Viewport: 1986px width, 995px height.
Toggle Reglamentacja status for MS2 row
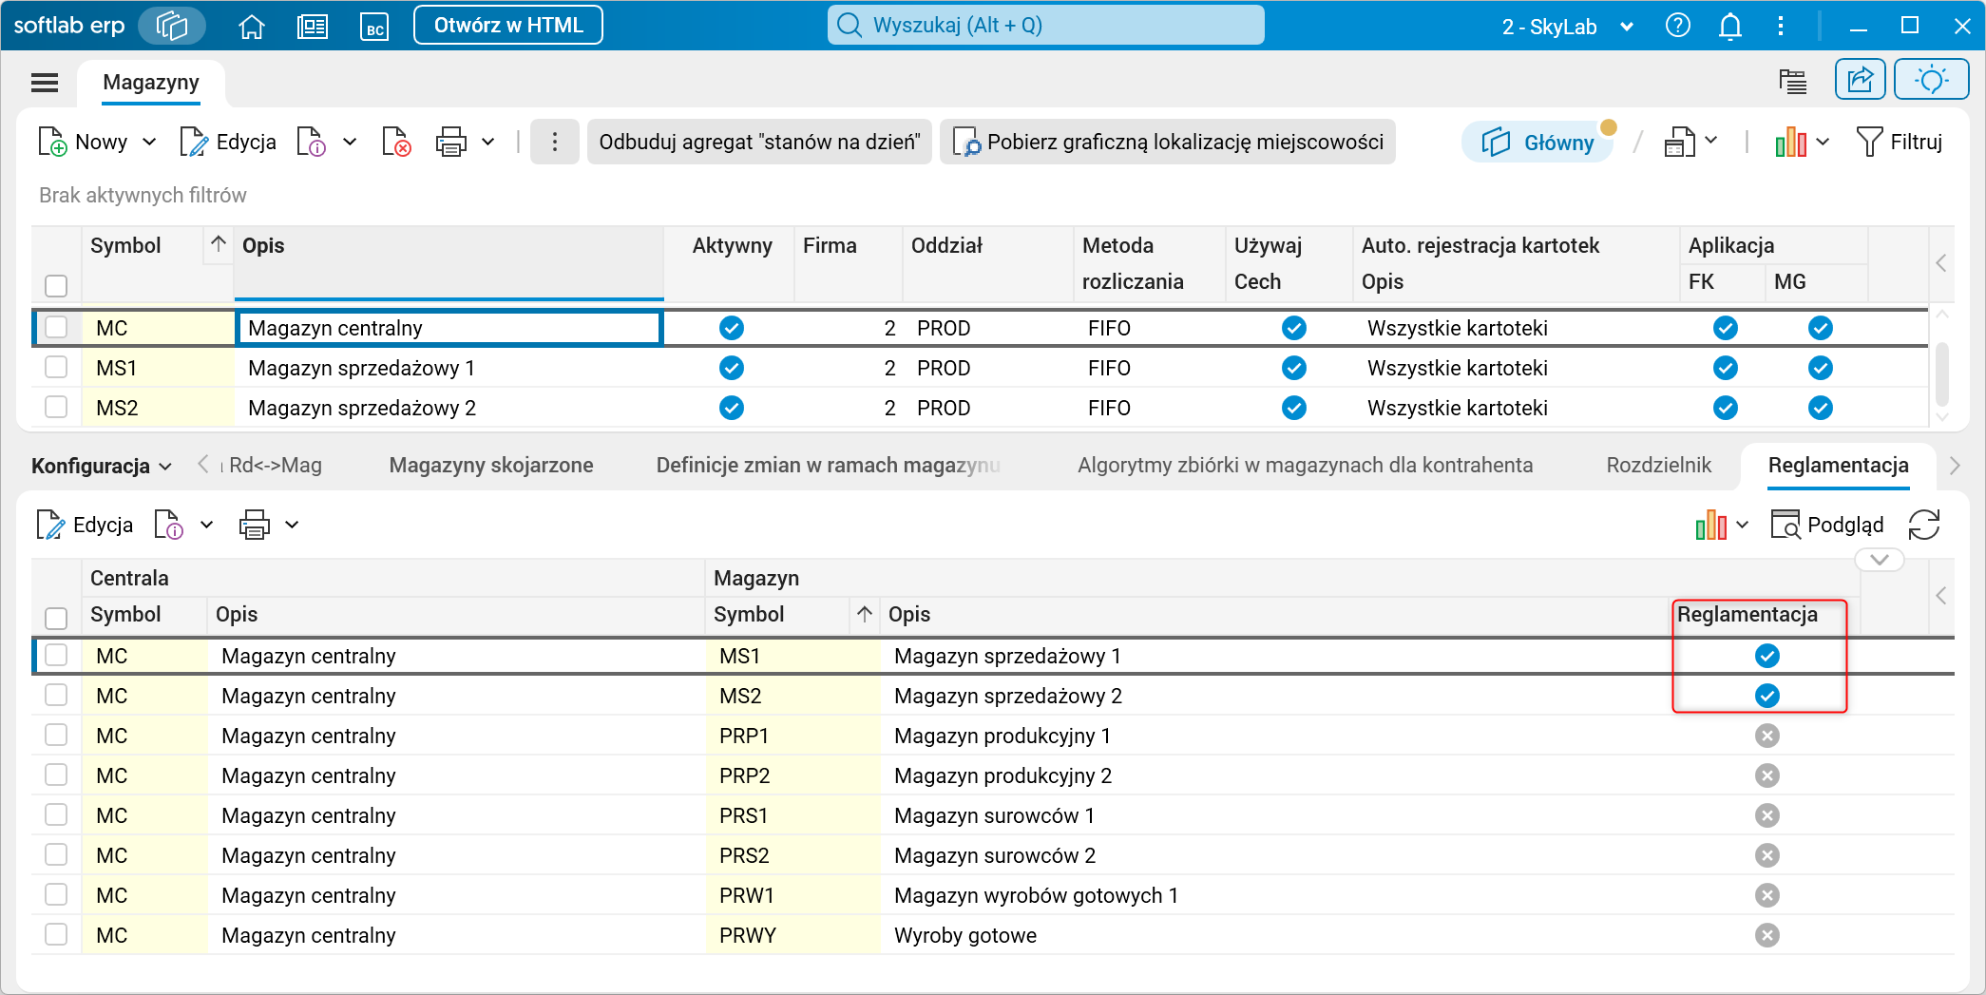pyautogui.click(x=1767, y=696)
